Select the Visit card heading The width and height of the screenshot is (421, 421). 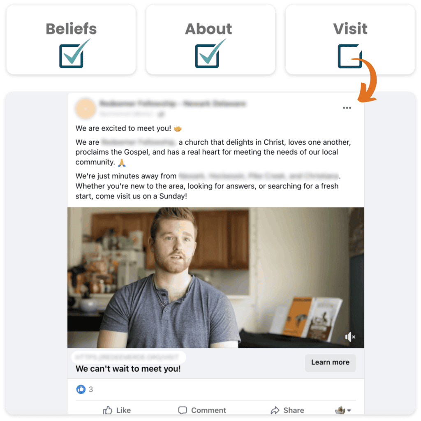tap(350, 29)
